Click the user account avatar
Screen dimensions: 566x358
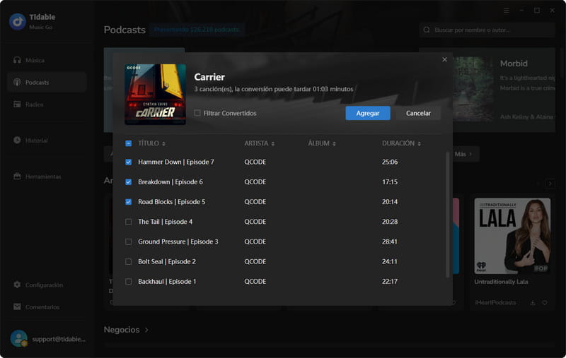(x=19, y=338)
